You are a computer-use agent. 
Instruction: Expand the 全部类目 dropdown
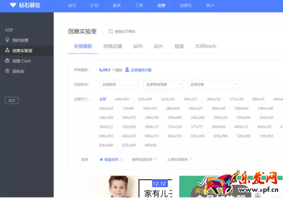[x=119, y=84]
